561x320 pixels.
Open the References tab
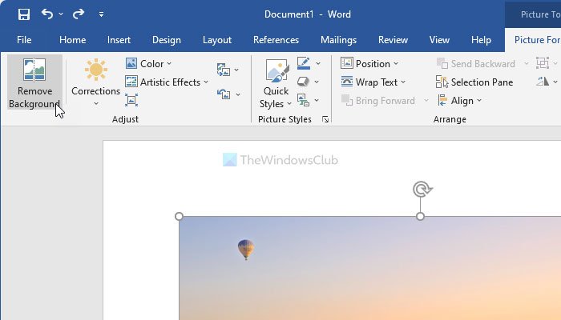[x=276, y=40]
